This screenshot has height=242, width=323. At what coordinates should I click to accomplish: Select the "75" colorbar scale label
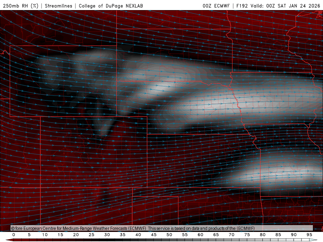click(247, 235)
